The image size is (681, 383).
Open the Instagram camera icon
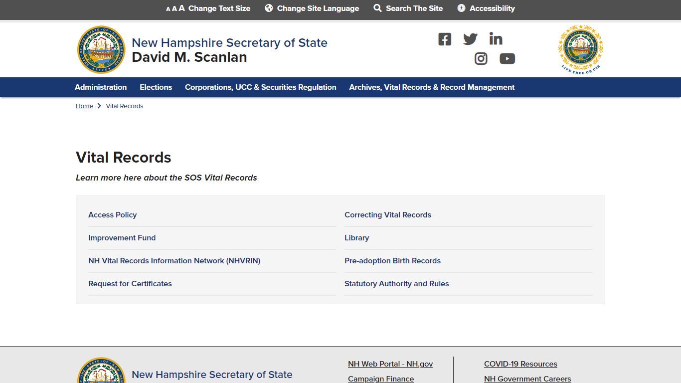point(481,59)
